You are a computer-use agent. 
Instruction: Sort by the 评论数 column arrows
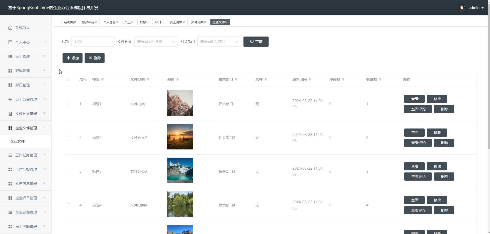pos(343,79)
